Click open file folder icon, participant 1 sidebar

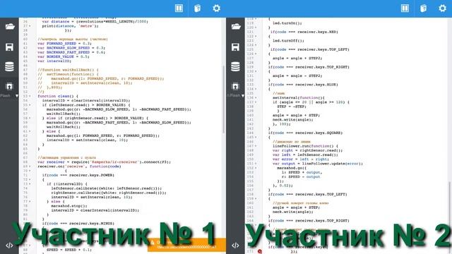click(9, 27)
